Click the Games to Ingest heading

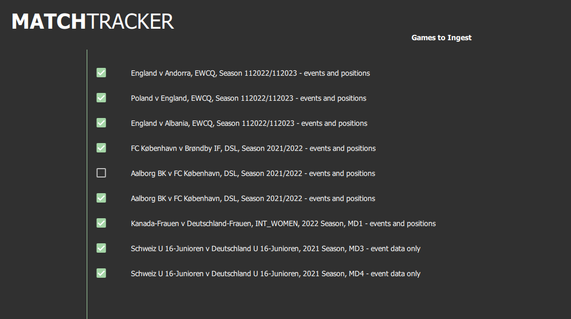click(x=441, y=38)
